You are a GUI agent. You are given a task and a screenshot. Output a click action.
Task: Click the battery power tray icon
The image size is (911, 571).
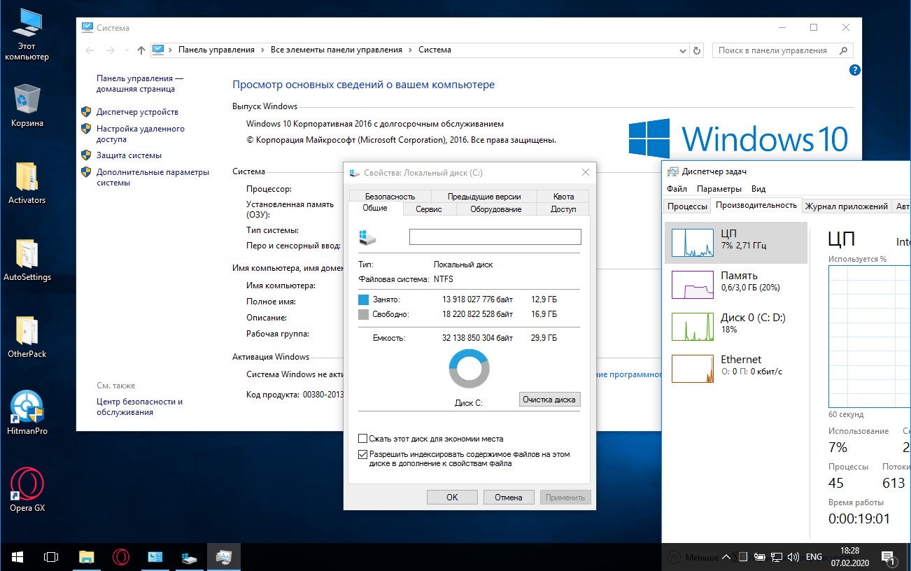pos(760,557)
